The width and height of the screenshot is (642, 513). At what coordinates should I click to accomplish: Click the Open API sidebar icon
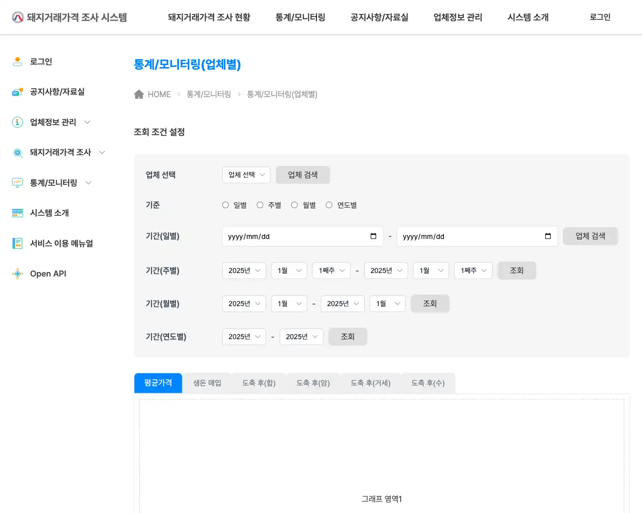18,274
